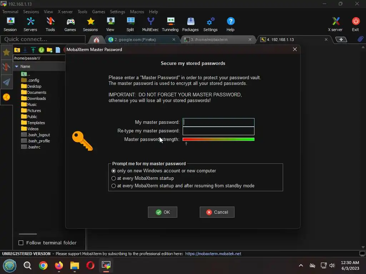This screenshot has height=274, width=366.
Task: Open the Session toolbar icon
Action: coord(10,24)
